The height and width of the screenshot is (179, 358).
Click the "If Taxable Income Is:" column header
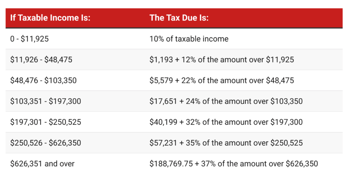pyautogui.click(x=50, y=18)
